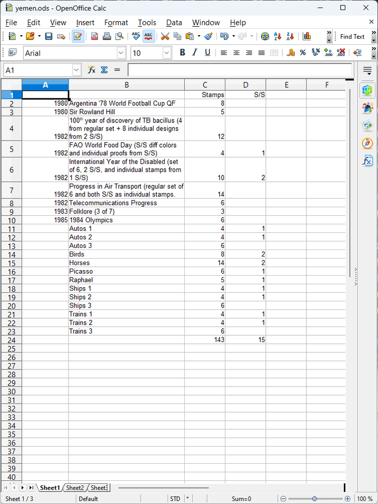Sort ascending A to Z icon
Image resolution: width=378 pixels, height=504 pixels.
(x=277, y=36)
